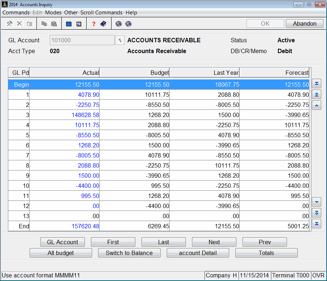
Task: Click the Actual column header
Action: pos(65,73)
